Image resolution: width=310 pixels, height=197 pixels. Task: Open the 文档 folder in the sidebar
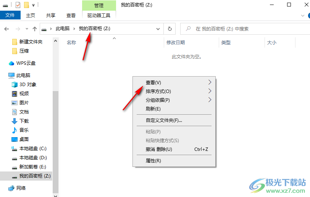pyautogui.click(x=24, y=112)
